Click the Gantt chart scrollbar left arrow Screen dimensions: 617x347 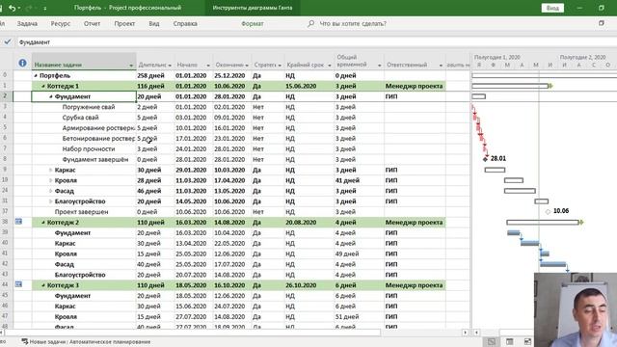476,333
